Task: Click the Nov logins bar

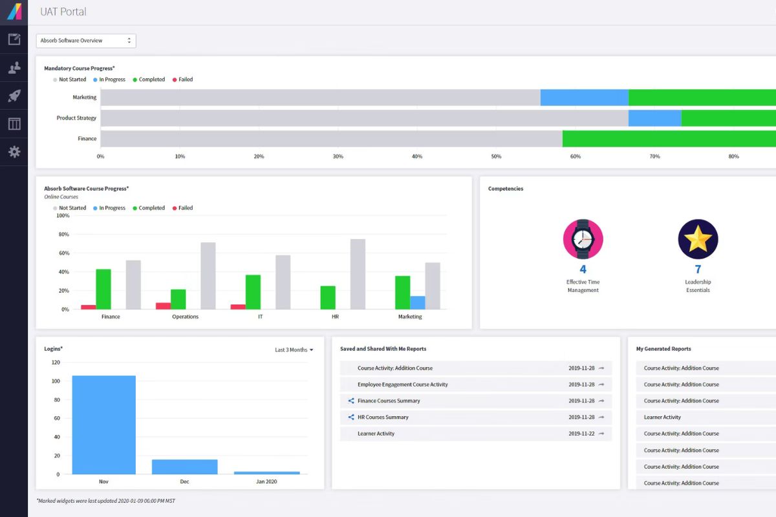Action: point(104,425)
